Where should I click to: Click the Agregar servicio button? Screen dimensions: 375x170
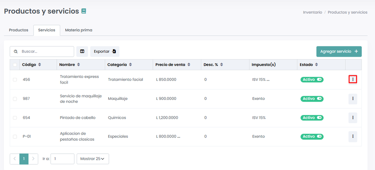tap(339, 51)
